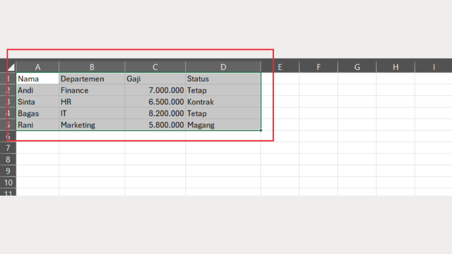Select column D header

(223, 67)
